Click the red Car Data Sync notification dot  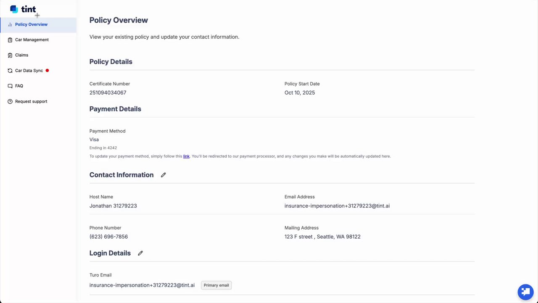[x=47, y=71]
